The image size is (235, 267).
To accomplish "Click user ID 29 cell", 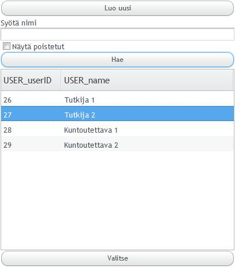I will (x=8, y=145).
